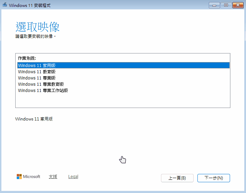This screenshot has width=246, height=193.
Task: Click the 下一步(N) button
Action: [214, 178]
